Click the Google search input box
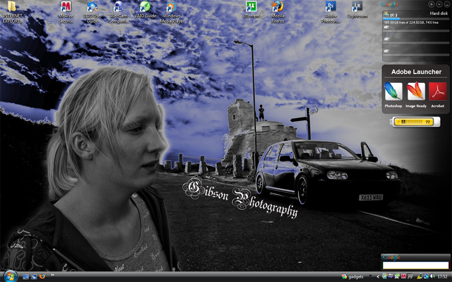The height and width of the screenshot is (282, 452). (x=415, y=265)
